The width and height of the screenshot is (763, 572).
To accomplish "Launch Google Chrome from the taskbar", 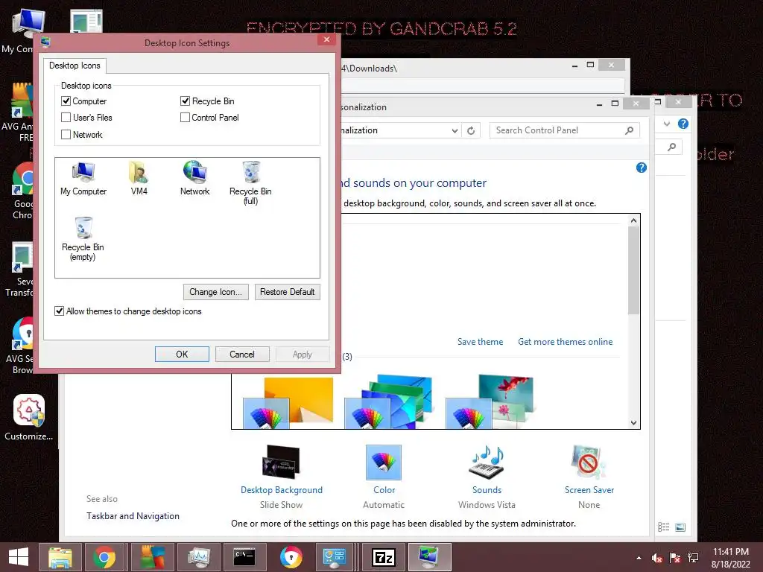I will click(104, 557).
